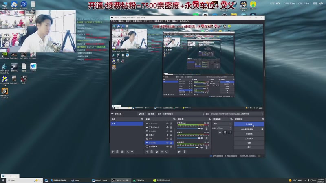
Task: Add a new source with the plus icon
Action: pos(147,152)
